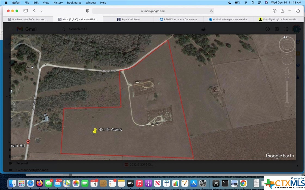Screen dimensions: 305x190
Task: Open Gmail search options filter icon
Action: click(x=203, y=29)
